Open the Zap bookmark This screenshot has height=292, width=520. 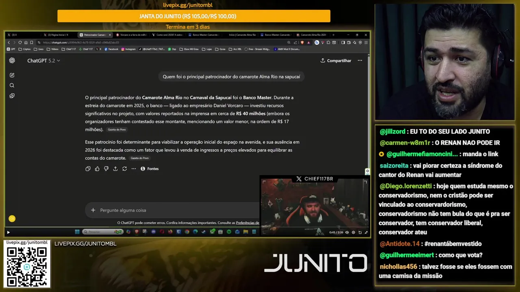pyautogui.click(x=172, y=49)
